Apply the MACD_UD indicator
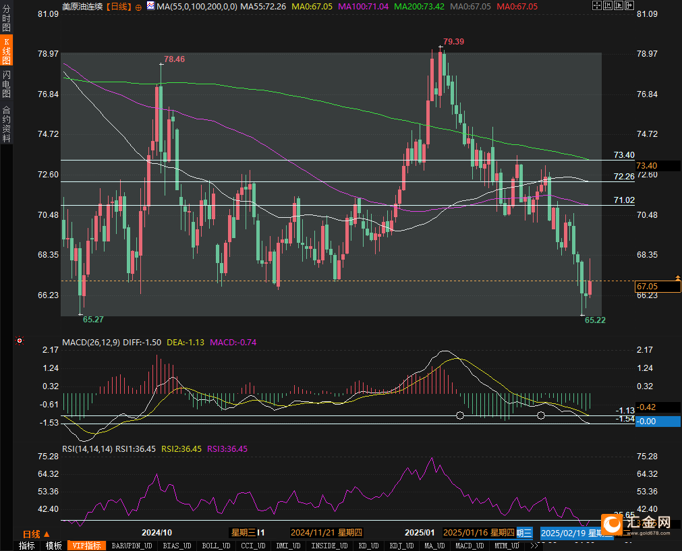 click(x=470, y=546)
